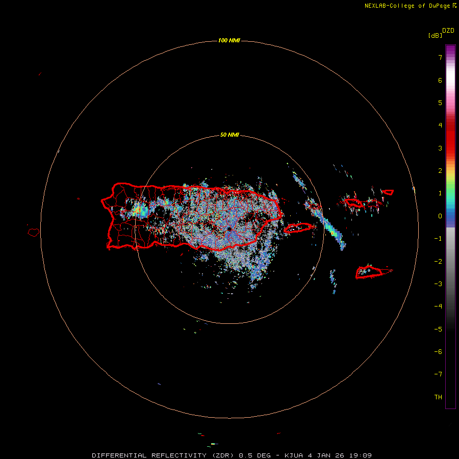Click the 0.5 DEG elevation text in caption
Viewport: 459px width, 459px height.
point(255,455)
